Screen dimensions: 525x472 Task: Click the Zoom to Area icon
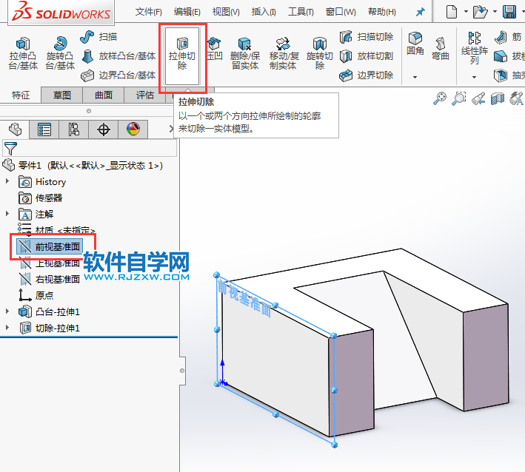coord(459,98)
